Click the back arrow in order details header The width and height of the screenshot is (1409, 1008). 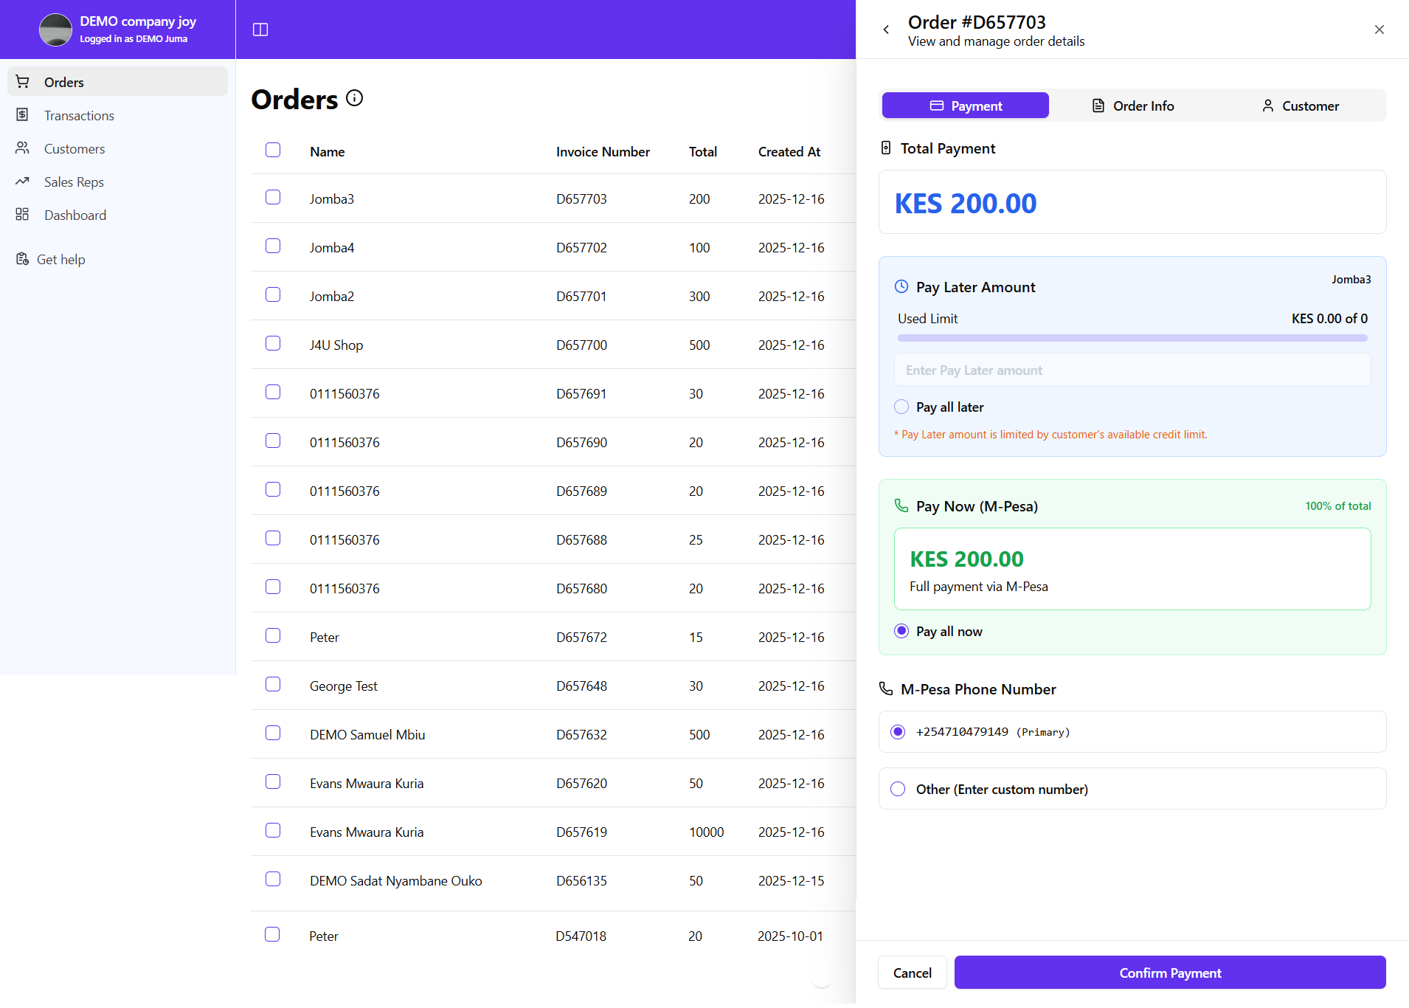(886, 29)
